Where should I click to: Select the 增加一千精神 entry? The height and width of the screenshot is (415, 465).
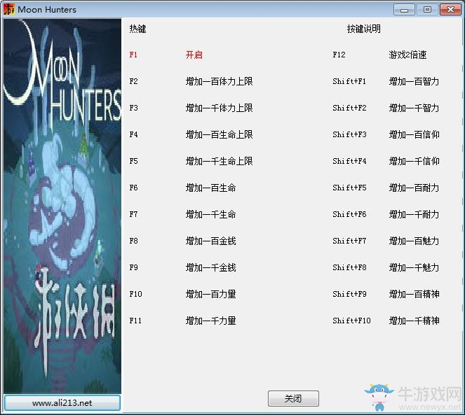point(414,321)
